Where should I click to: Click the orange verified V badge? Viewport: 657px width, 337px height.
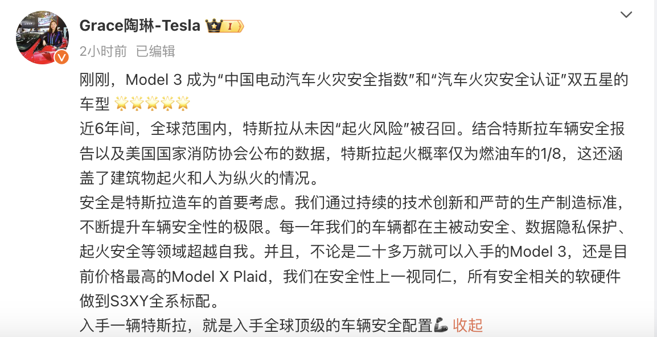tap(61, 57)
